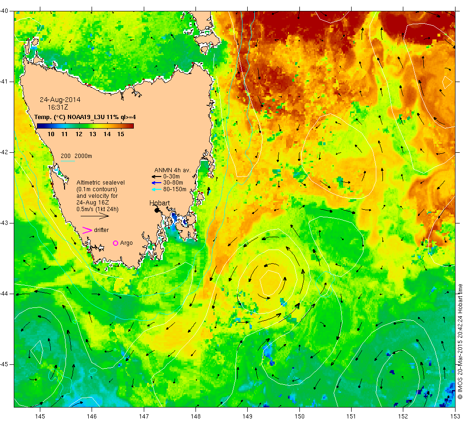Screen dimensions: 465x427
Task: Click the 'Temp. (°C) NOAA19_L3U 11% ql>=4' label
Action: pyautogui.click(x=85, y=117)
